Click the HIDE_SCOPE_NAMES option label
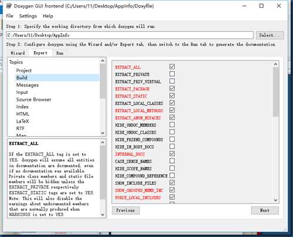 pyautogui.click(x=134, y=168)
